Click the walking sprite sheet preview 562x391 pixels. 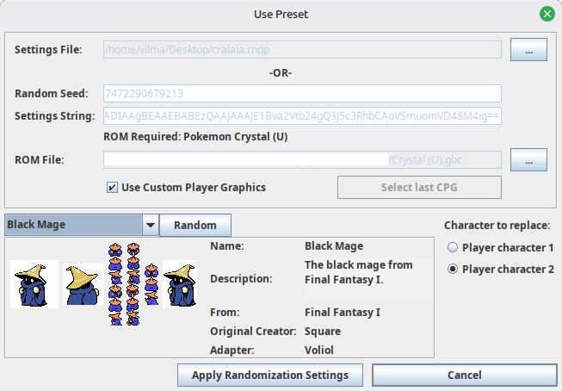(125, 284)
